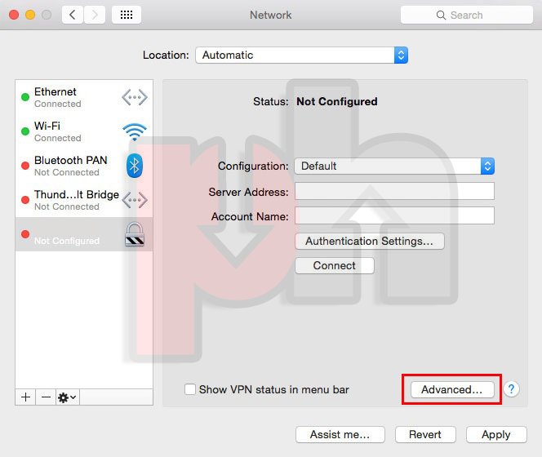Screen dimensions: 542x457
Task: Select Bluetooth PAN in services list
Action: (84, 166)
